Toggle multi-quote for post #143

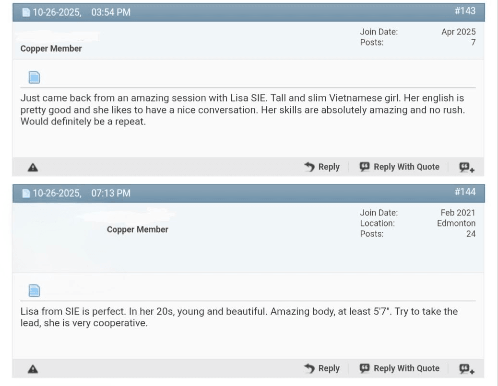point(467,167)
